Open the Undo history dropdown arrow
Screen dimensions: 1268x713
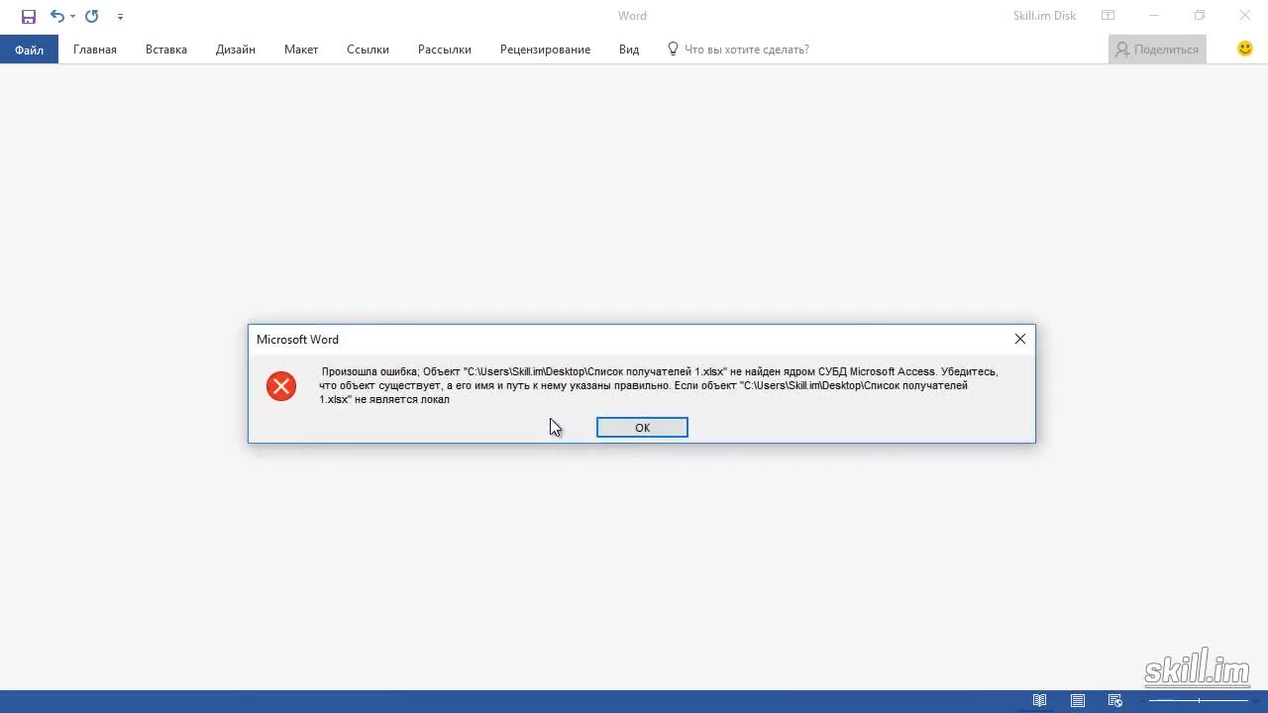[72, 17]
